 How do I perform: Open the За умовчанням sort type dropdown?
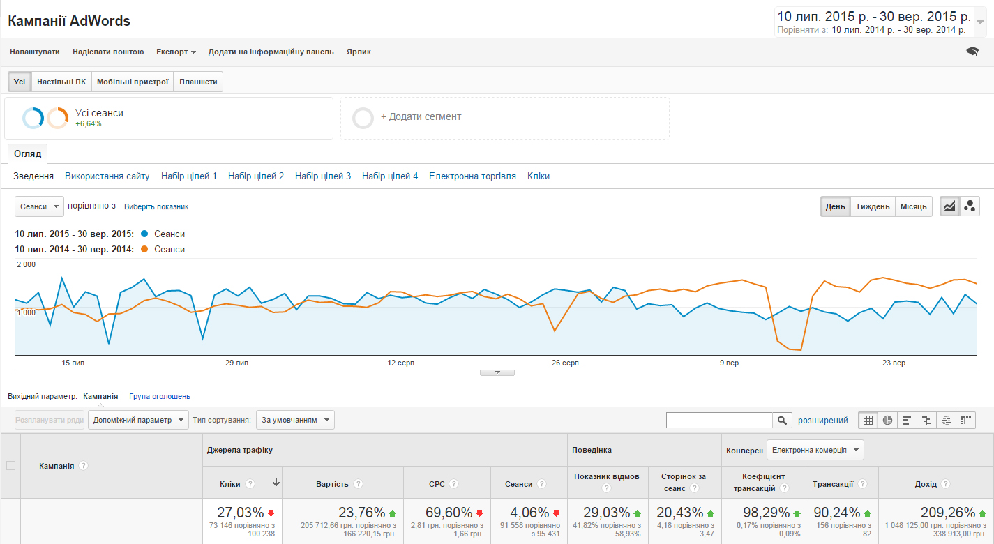tap(295, 420)
